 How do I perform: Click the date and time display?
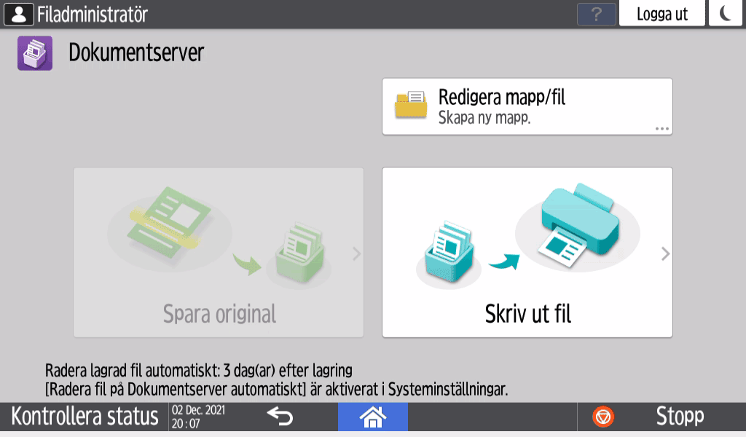198,417
